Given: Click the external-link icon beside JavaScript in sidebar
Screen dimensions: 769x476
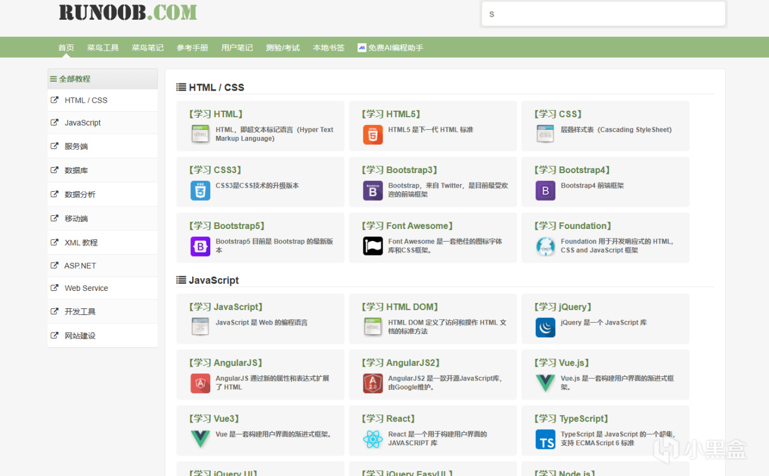Looking at the screenshot, I should 55,123.
